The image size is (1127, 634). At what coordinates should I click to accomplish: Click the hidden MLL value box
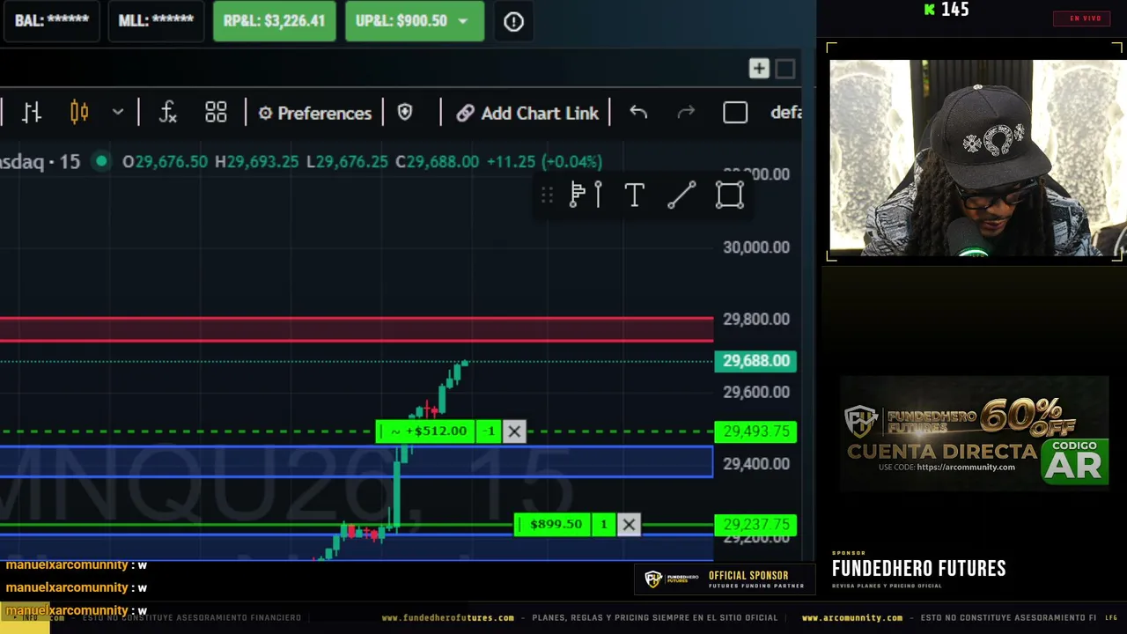156,21
